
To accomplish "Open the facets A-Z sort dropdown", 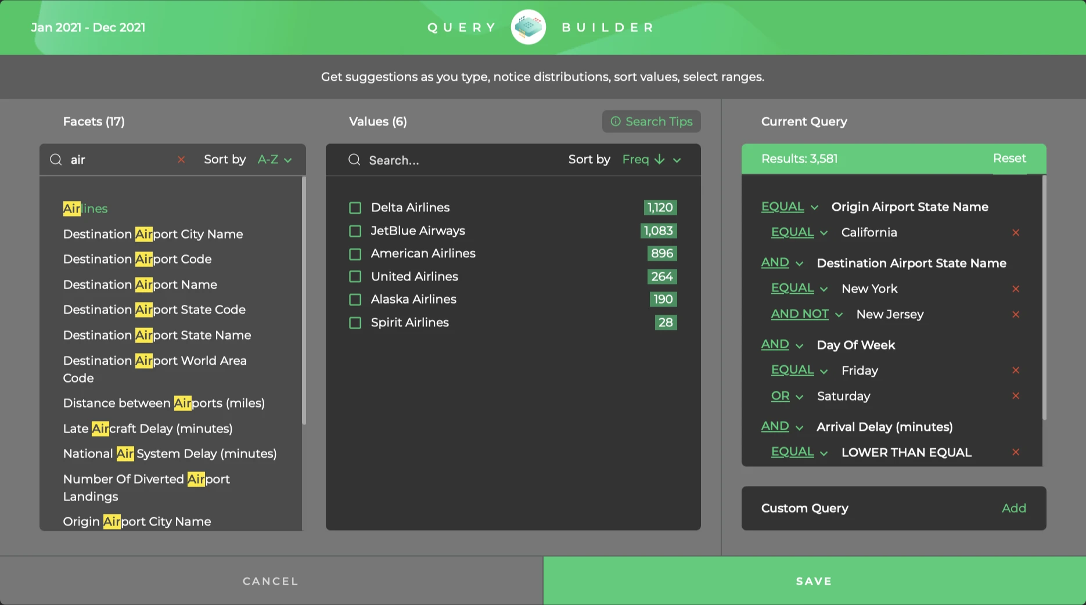I will [x=275, y=160].
